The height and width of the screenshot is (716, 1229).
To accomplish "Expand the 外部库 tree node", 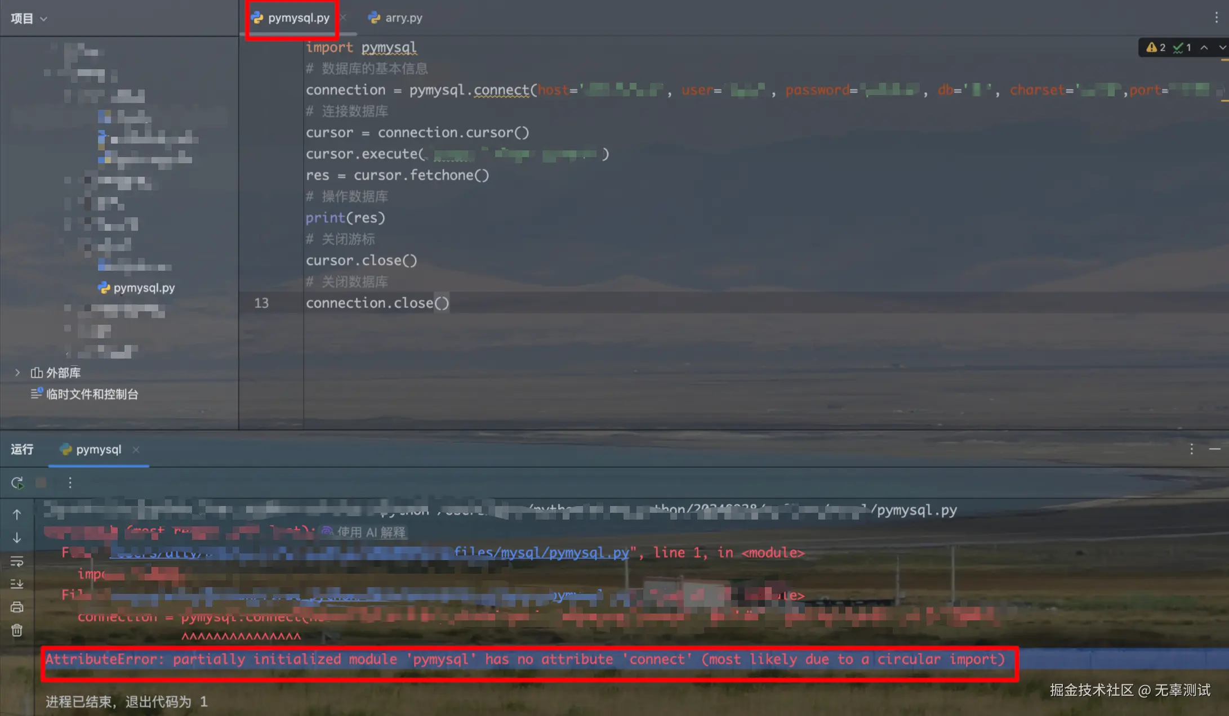I will tap(17, 372).
